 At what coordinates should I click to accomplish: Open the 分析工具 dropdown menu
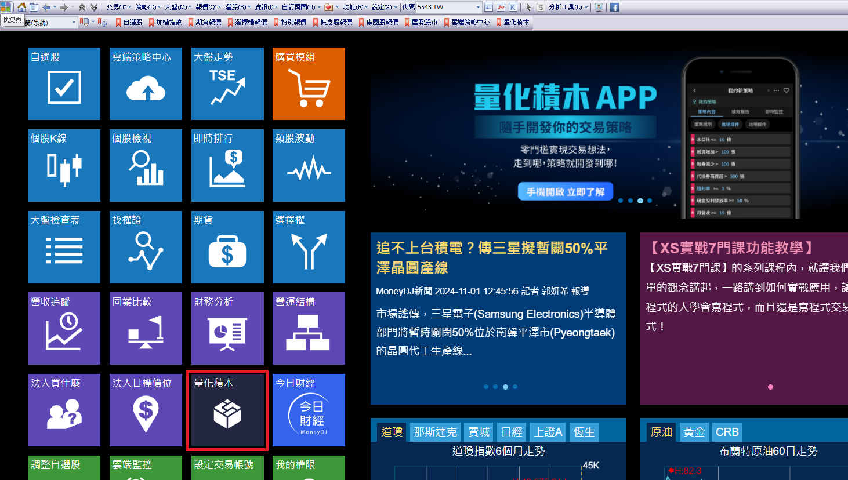pyautogui.click(x=568, y=8)
